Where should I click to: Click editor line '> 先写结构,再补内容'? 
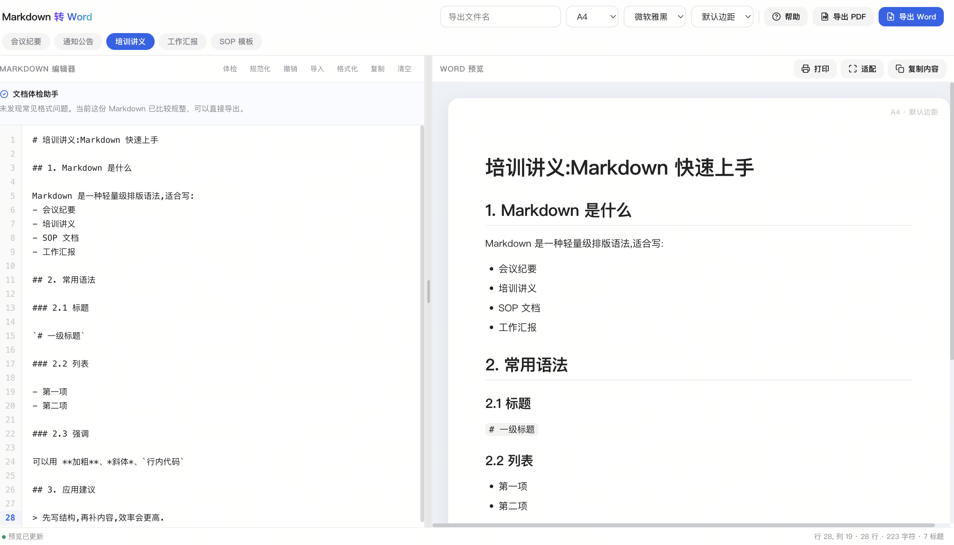98,518
